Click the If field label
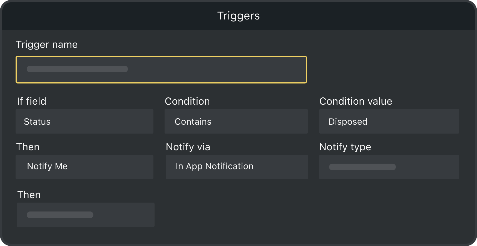Viewport: 477px width, 246px height. click(x=31, y=101)
